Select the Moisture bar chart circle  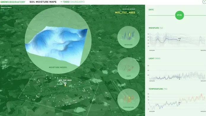tap(128, 37)
